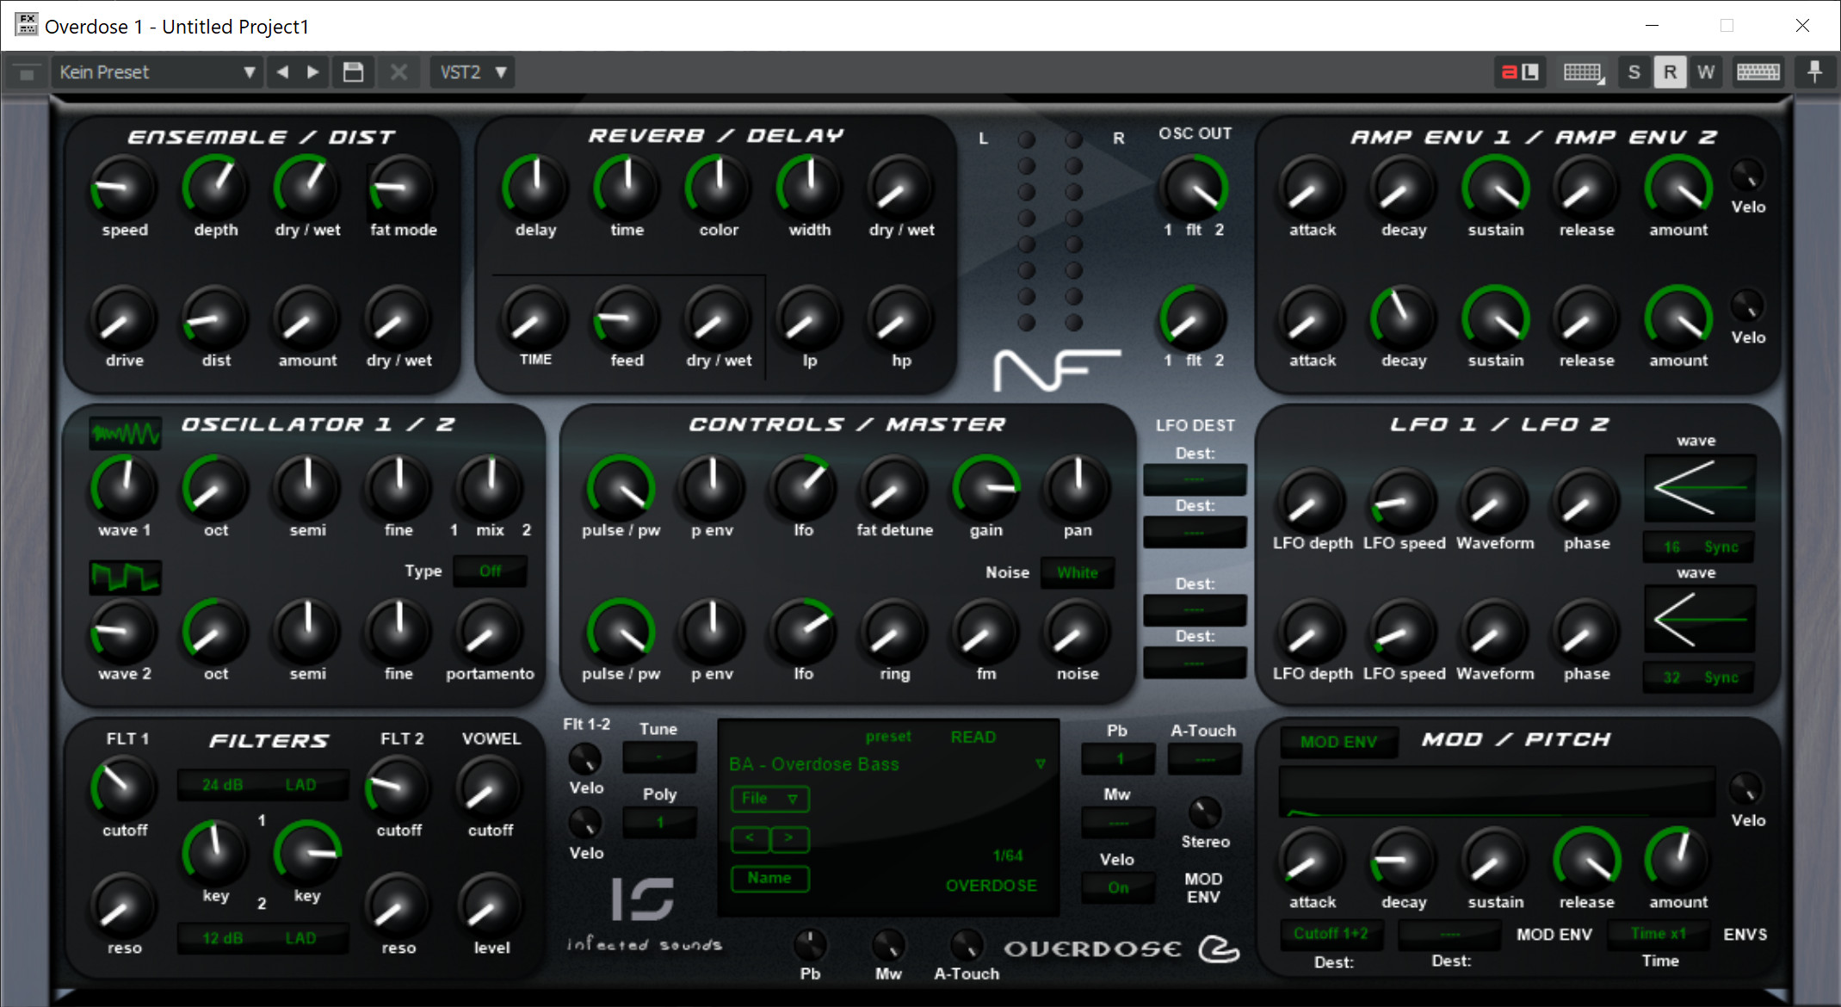1841x1007 pixels.
Task: Open the Cutoff 1+2 destination selector
Action: point(1331,934)
